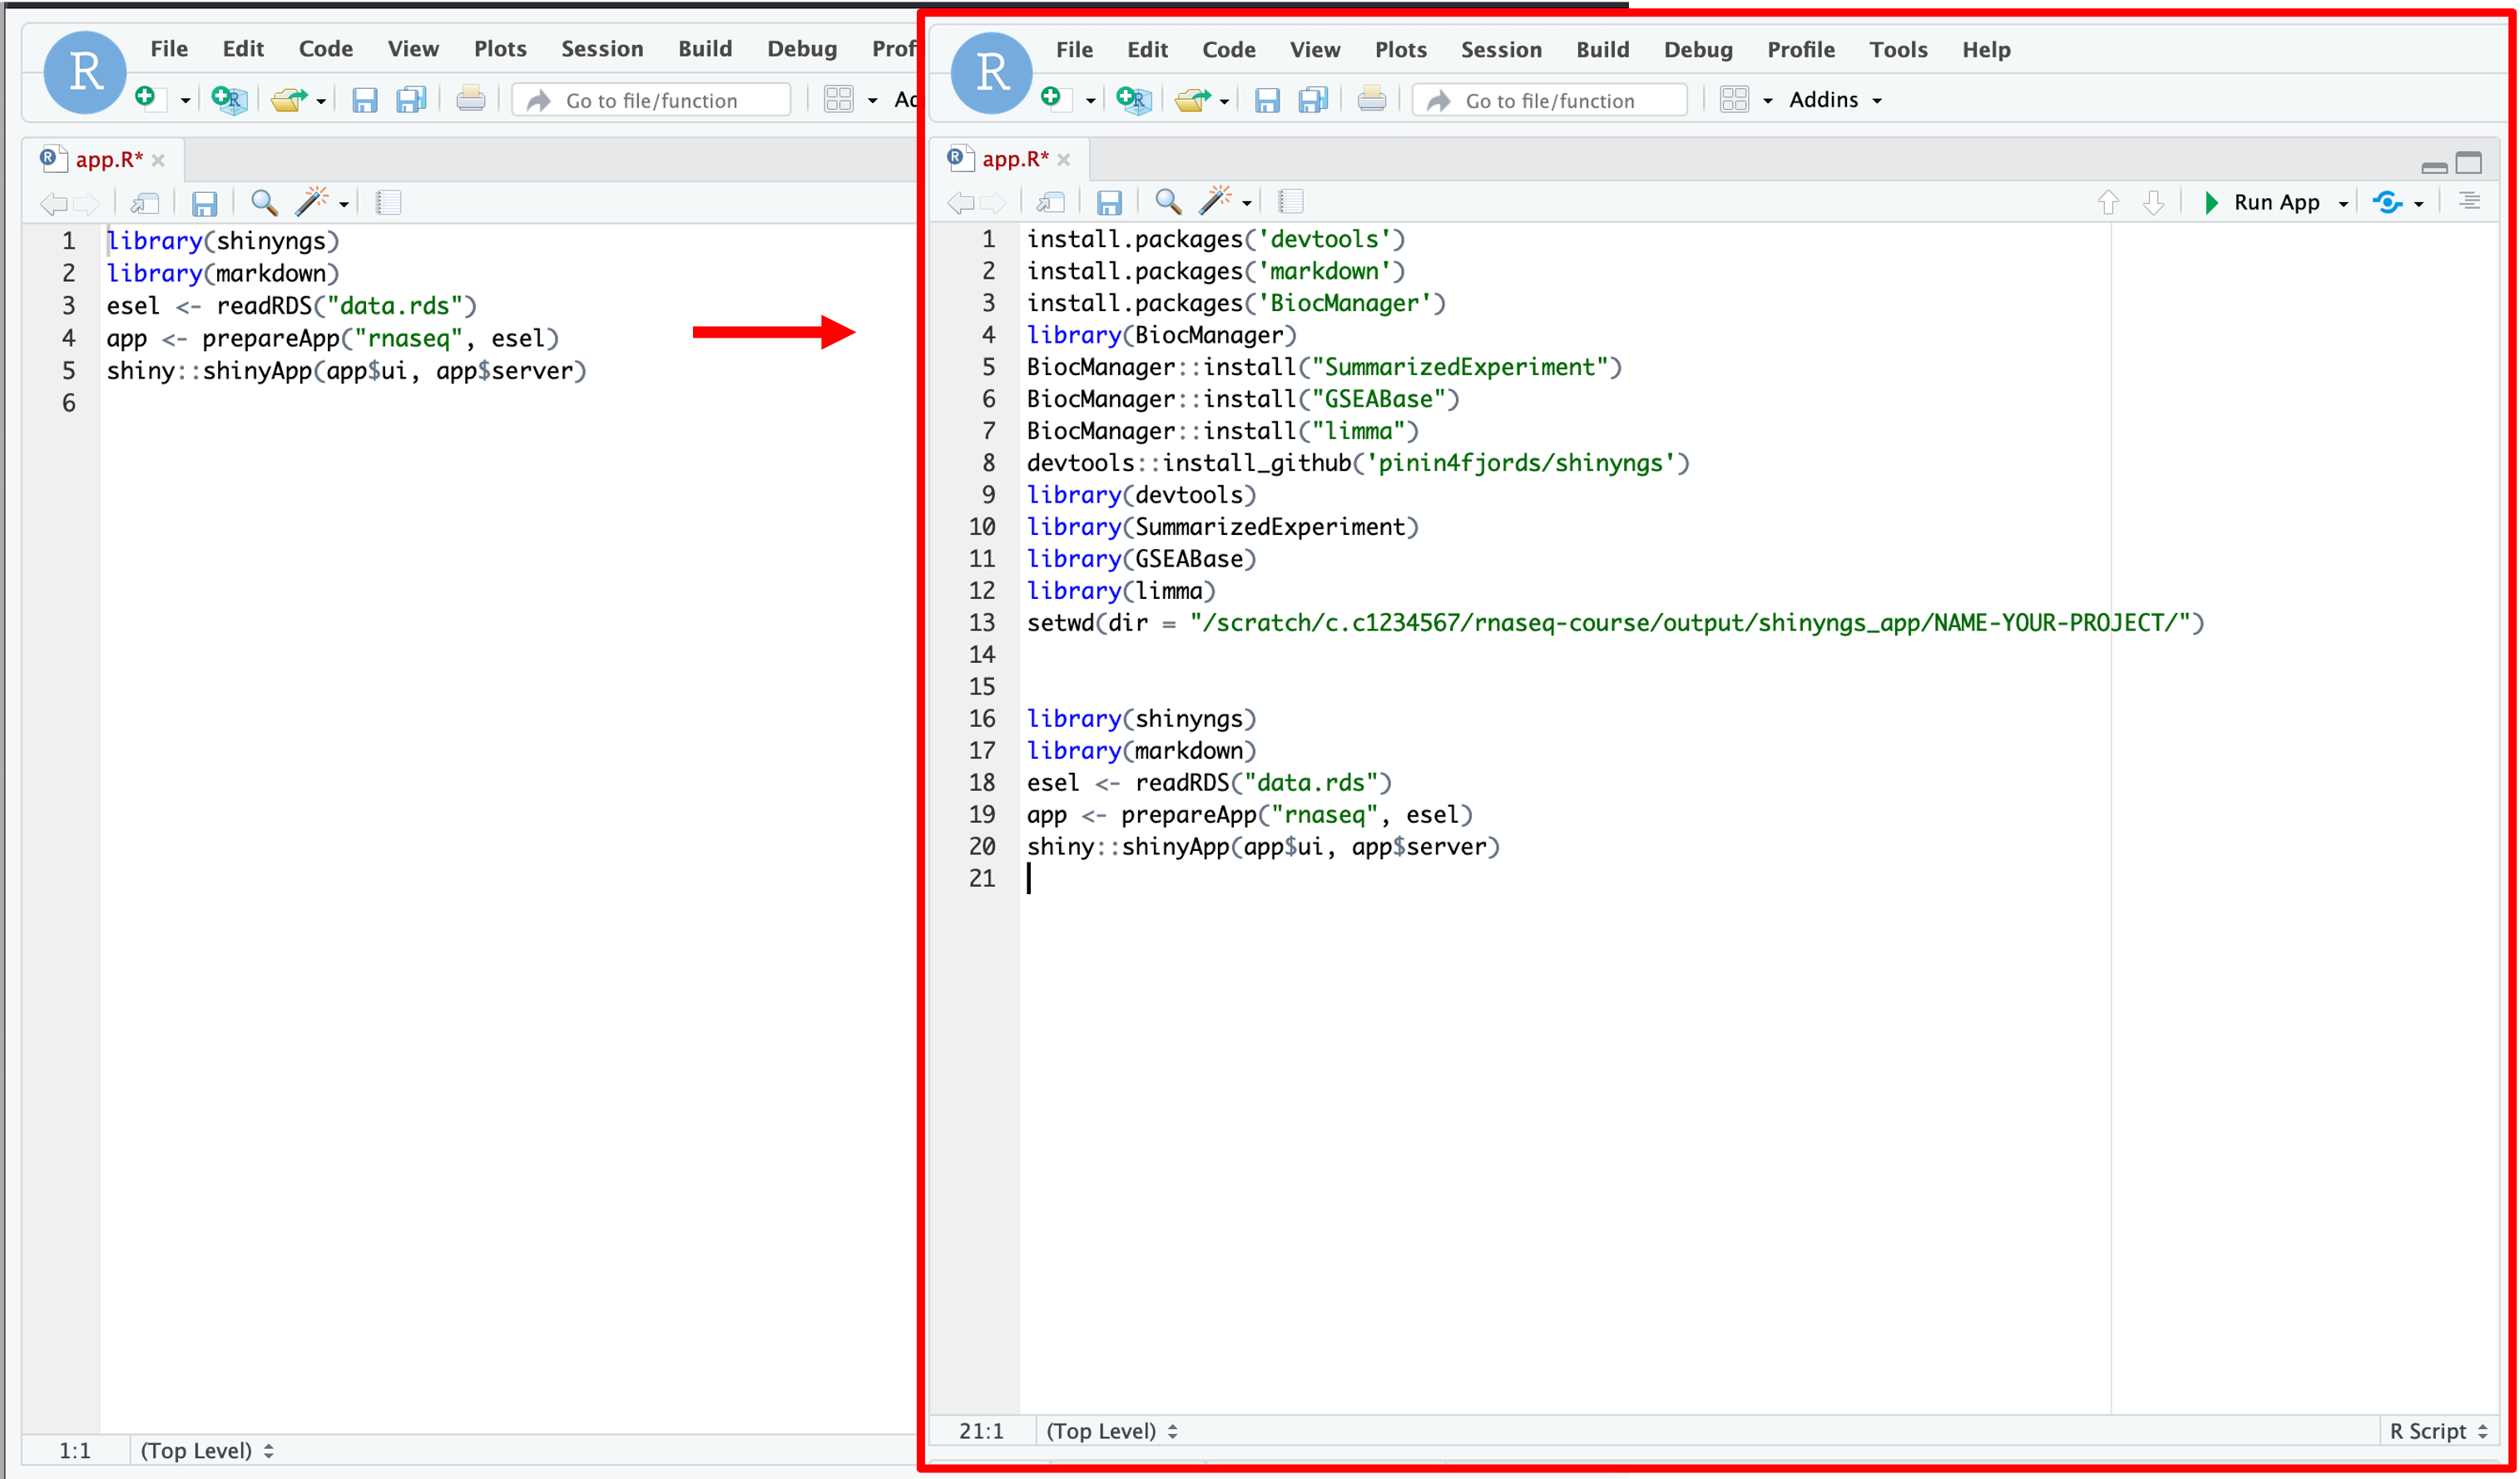Screen dimensions: 2520x1479
Task: Click Save icon in right window main toolbar
Action: pyautogui.click(x=1267, y=99)
